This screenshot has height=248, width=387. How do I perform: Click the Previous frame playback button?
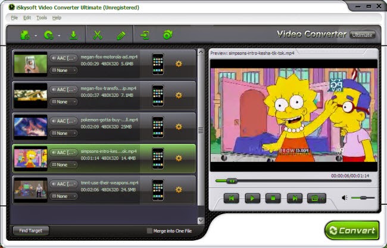click(x=231, y=198)
